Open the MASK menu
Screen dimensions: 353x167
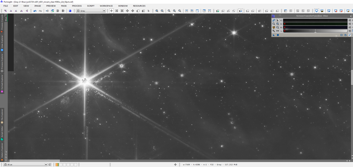(64, 6)
